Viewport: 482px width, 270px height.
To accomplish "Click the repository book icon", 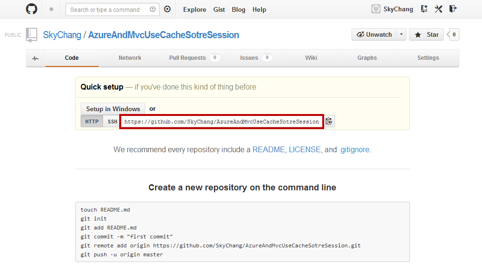I will click(x=32, y=35).
